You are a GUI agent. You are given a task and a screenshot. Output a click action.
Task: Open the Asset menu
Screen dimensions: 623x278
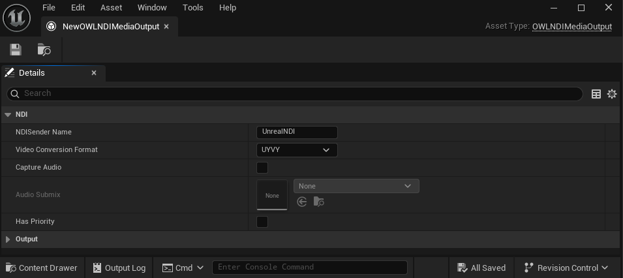coord(111,8)
